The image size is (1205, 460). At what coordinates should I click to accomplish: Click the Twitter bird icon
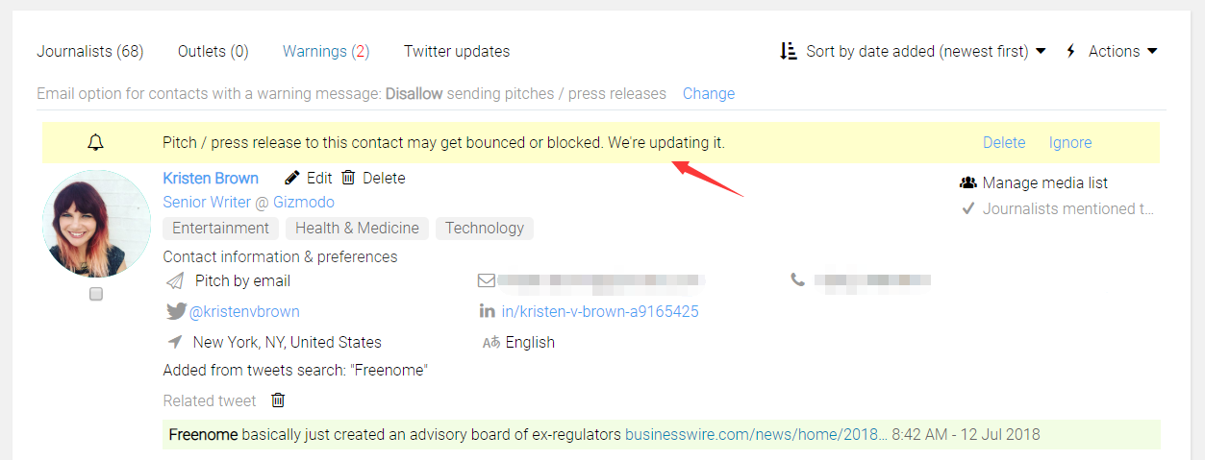tap(176, 311)
